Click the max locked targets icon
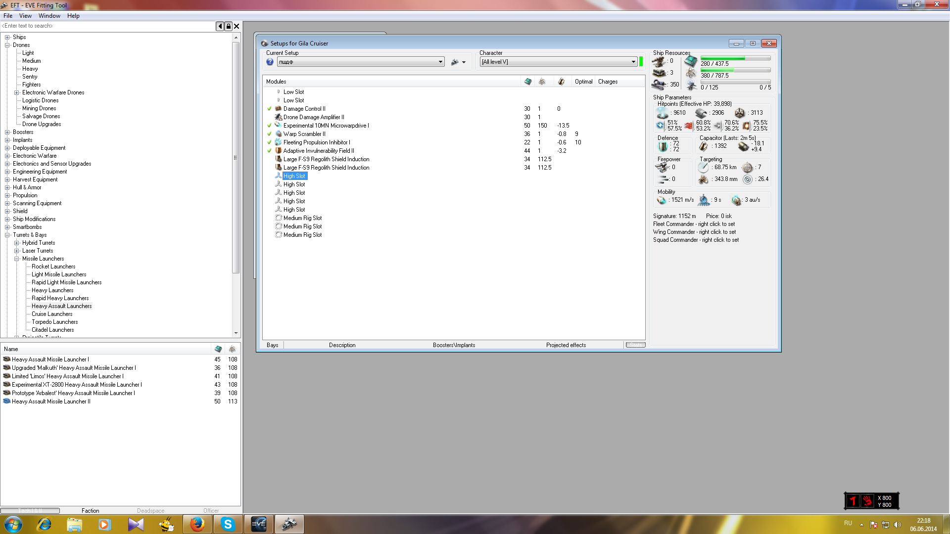The width and height of the screenshot is (950, 534). [x=748, y=168]
